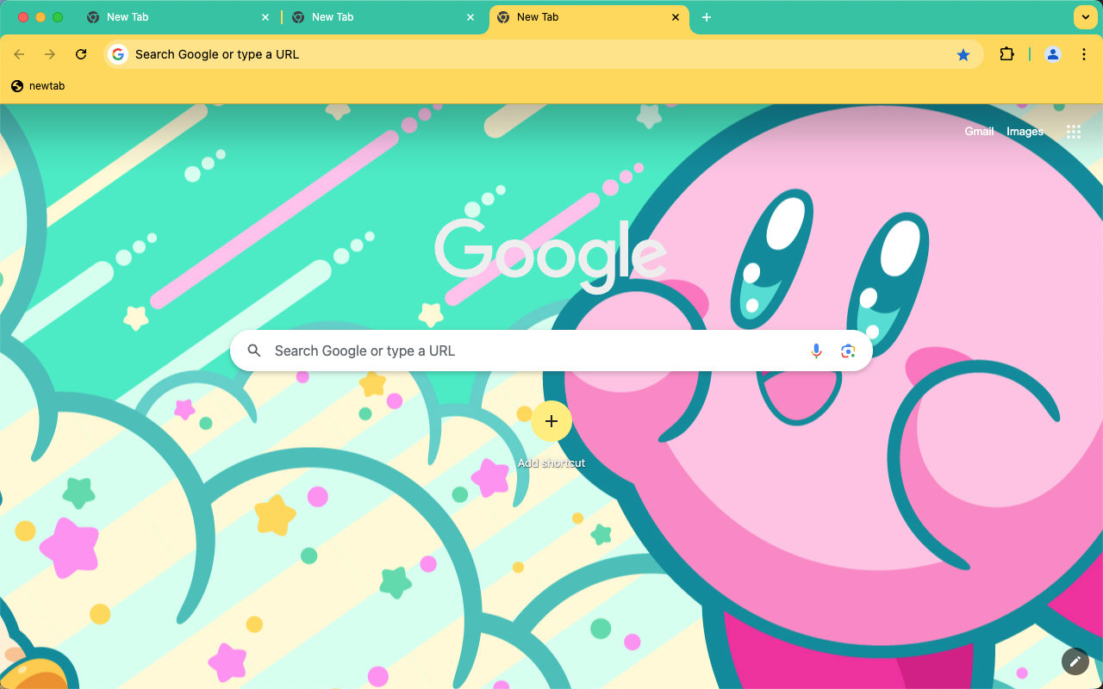Open the Google apps grid

tap(1074, 132)
